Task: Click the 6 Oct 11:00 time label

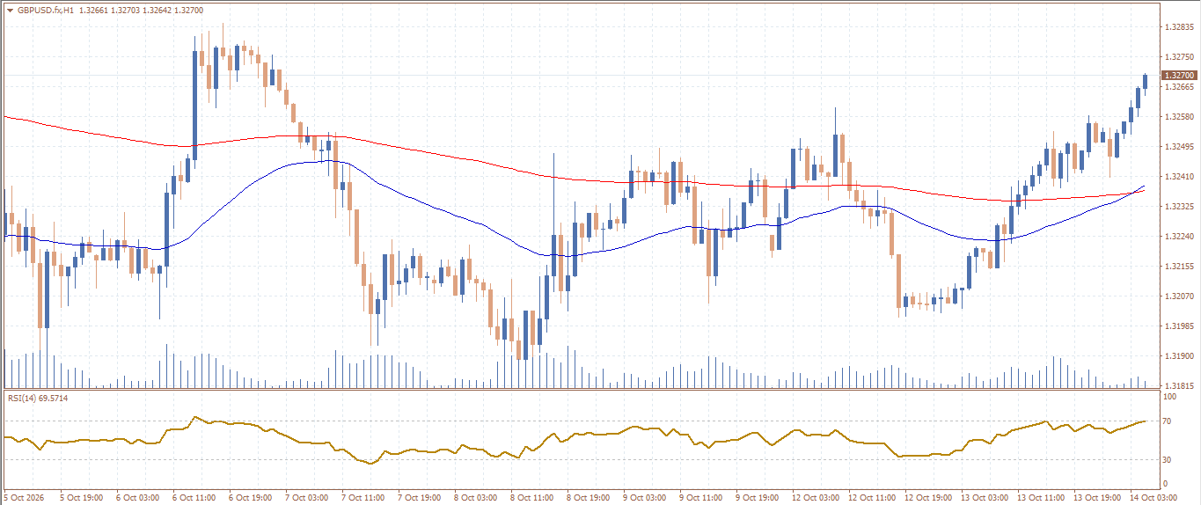Action: 194,498
